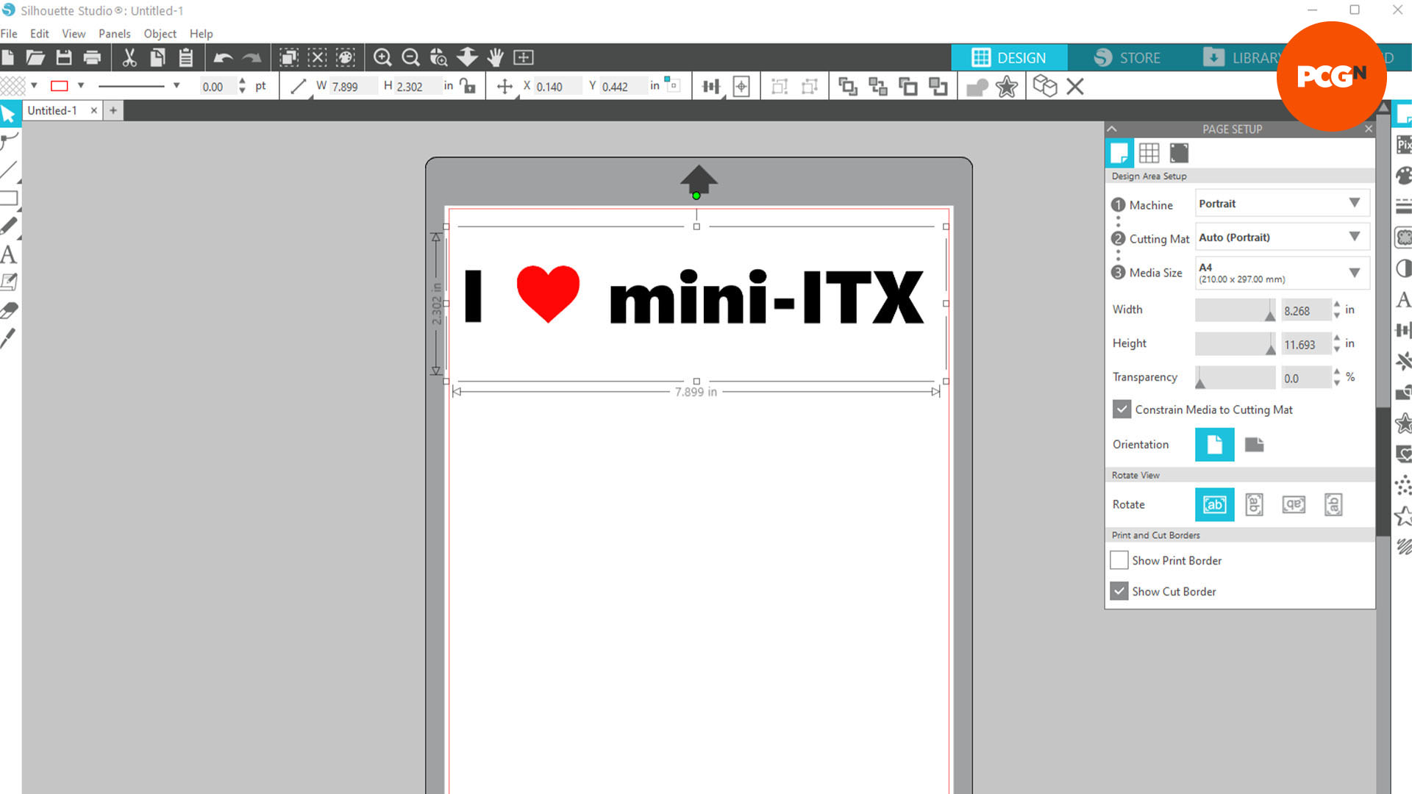Open the Media Size dropdown

(1354, 273)
